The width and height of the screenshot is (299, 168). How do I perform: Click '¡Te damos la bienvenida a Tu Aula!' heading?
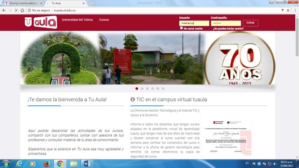click(67, 99)
